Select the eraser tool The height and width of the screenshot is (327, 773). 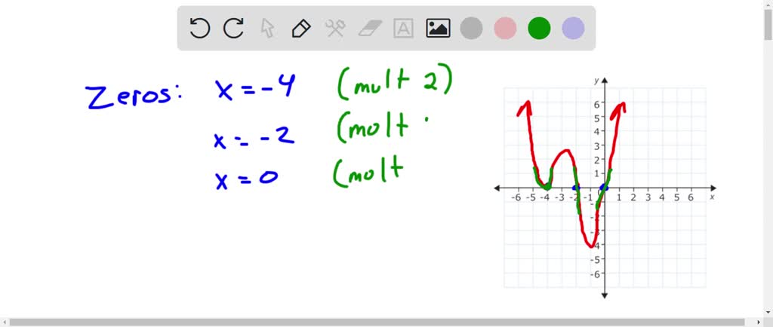point(370,28)
